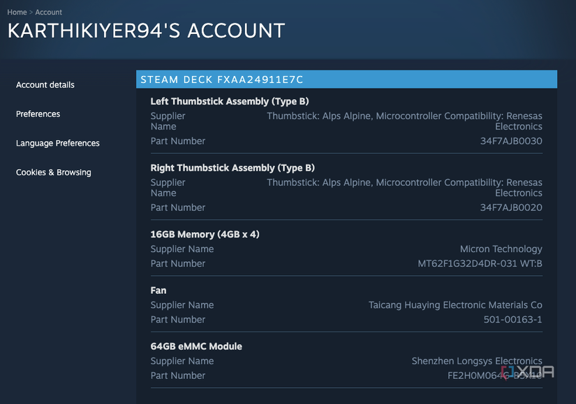Click the 64GB eMMC Module heading
Screen dimensions: 576x404
196,346
